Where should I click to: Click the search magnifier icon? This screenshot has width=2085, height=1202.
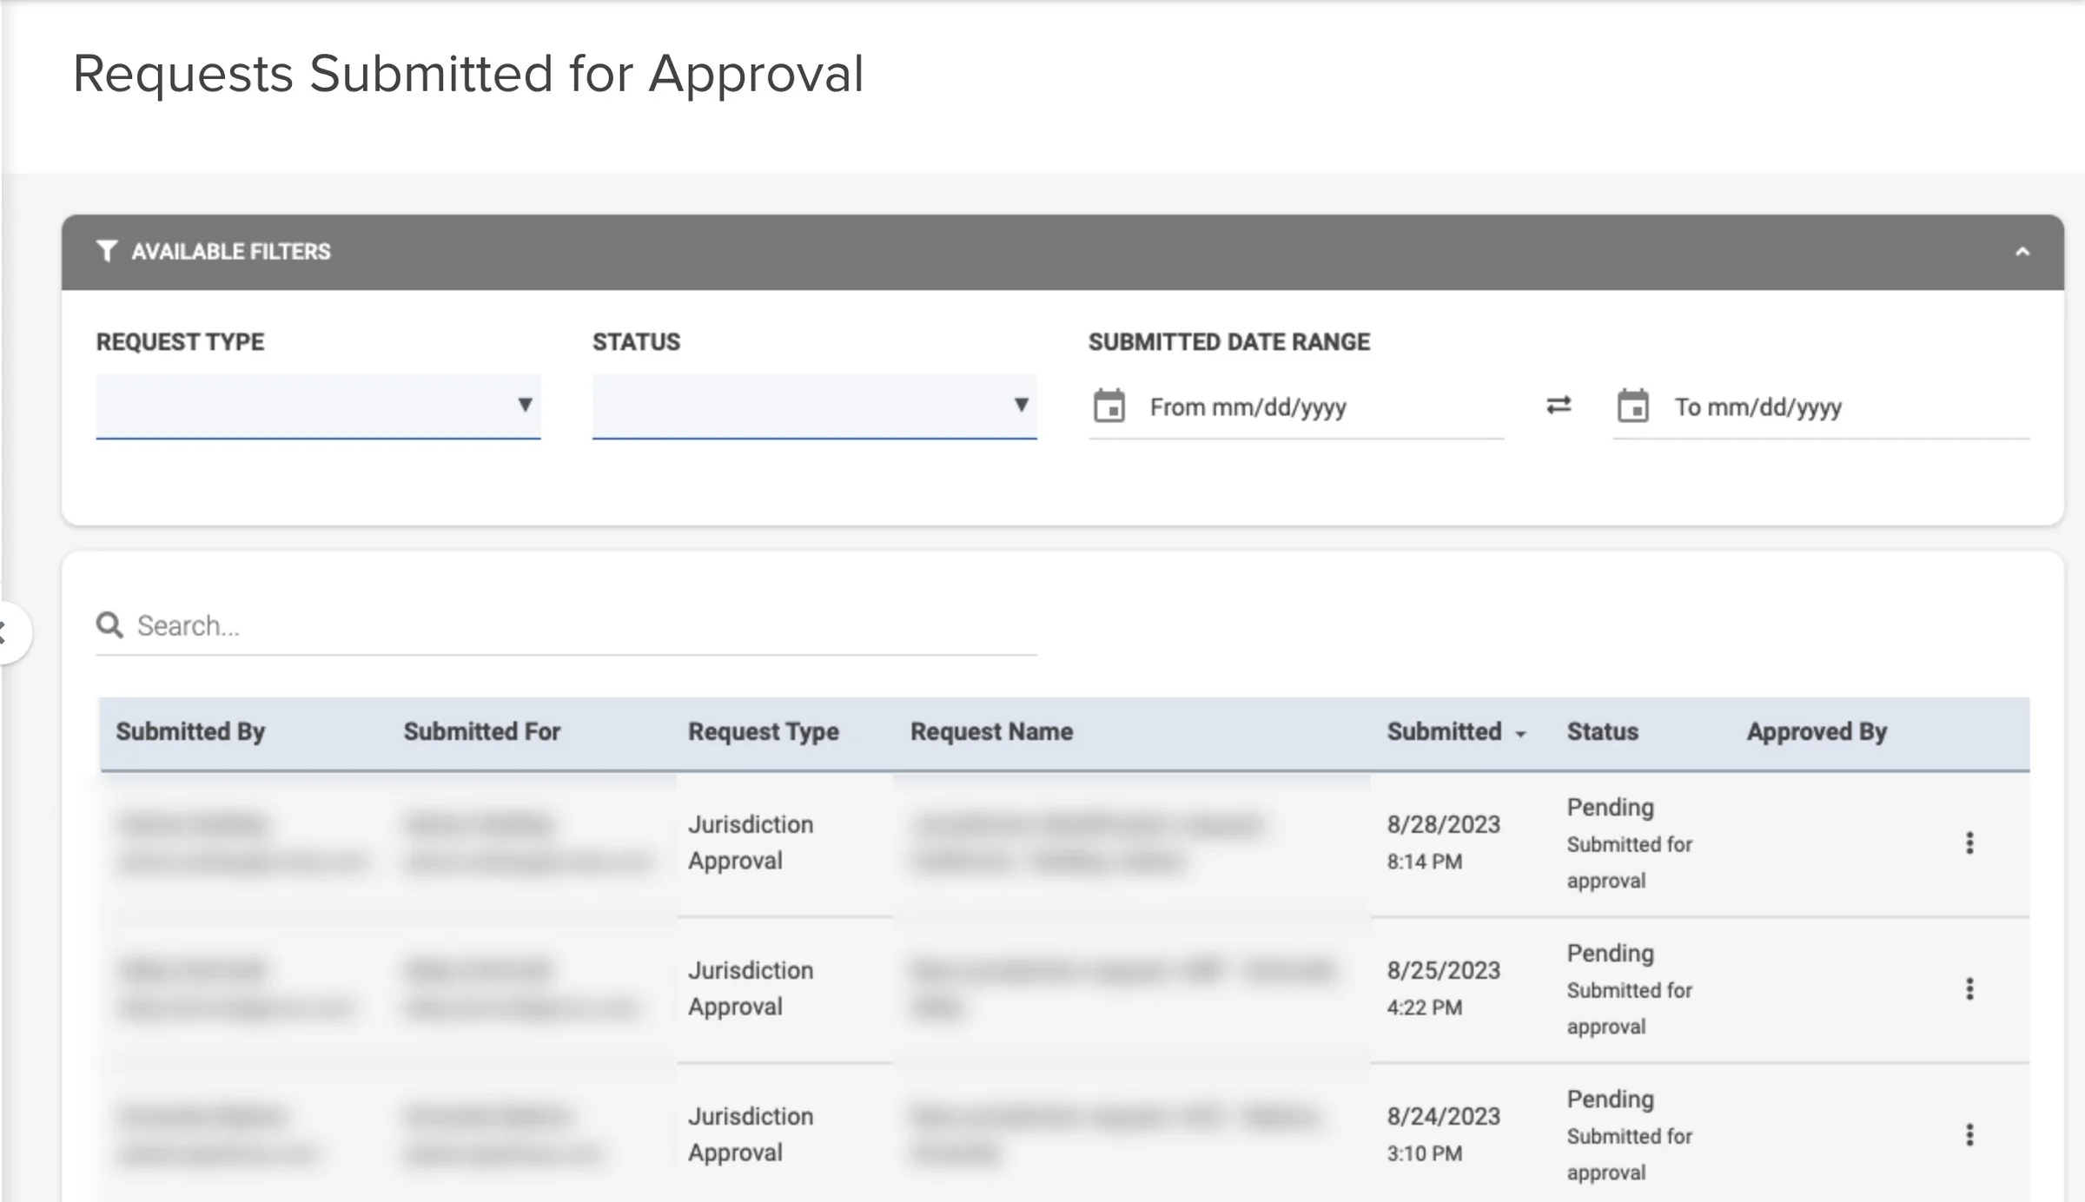click(x=109, y=624)
